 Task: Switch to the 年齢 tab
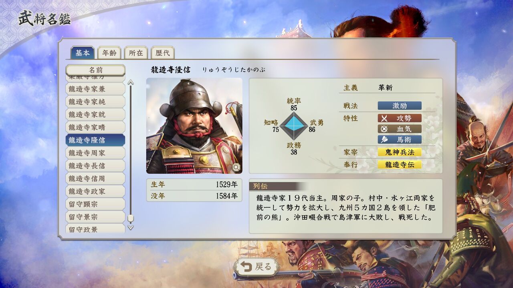(x=109, y=53)
